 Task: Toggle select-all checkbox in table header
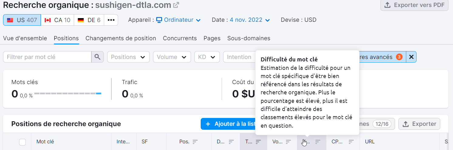tap(22, 142)
